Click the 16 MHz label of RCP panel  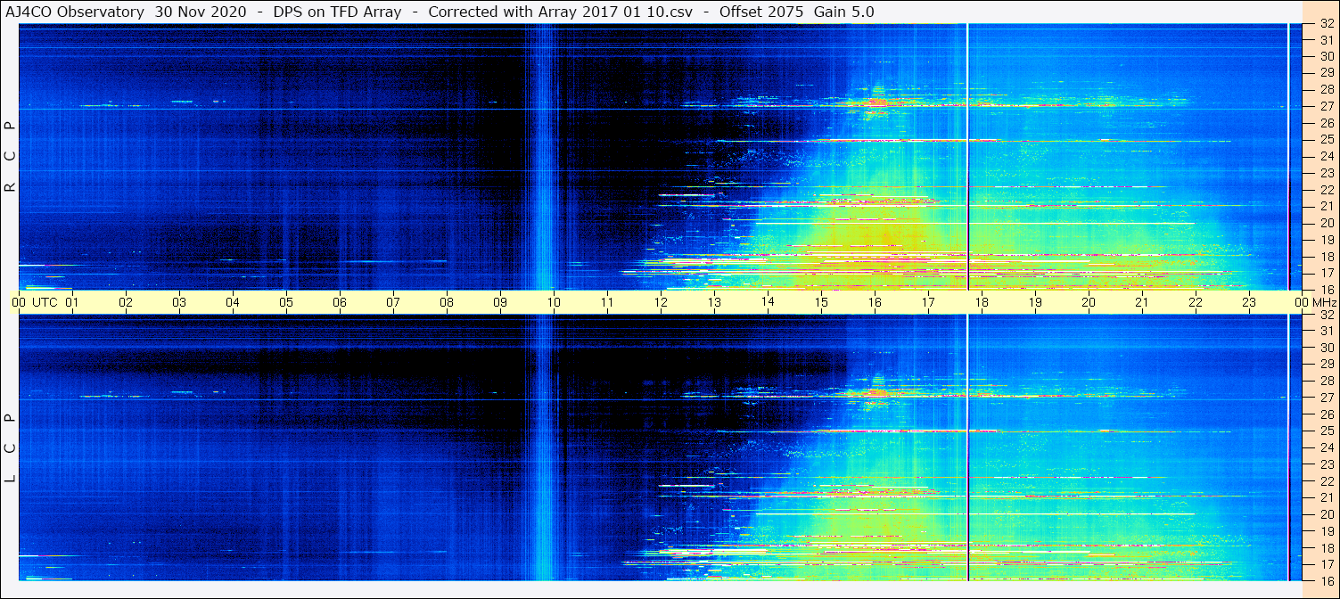coord(1327,289)
